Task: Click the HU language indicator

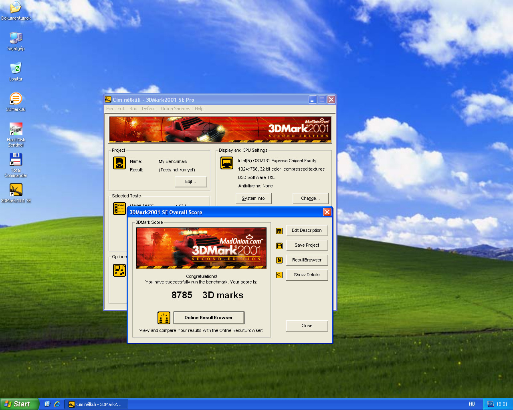Action: (x=472, y=404)
